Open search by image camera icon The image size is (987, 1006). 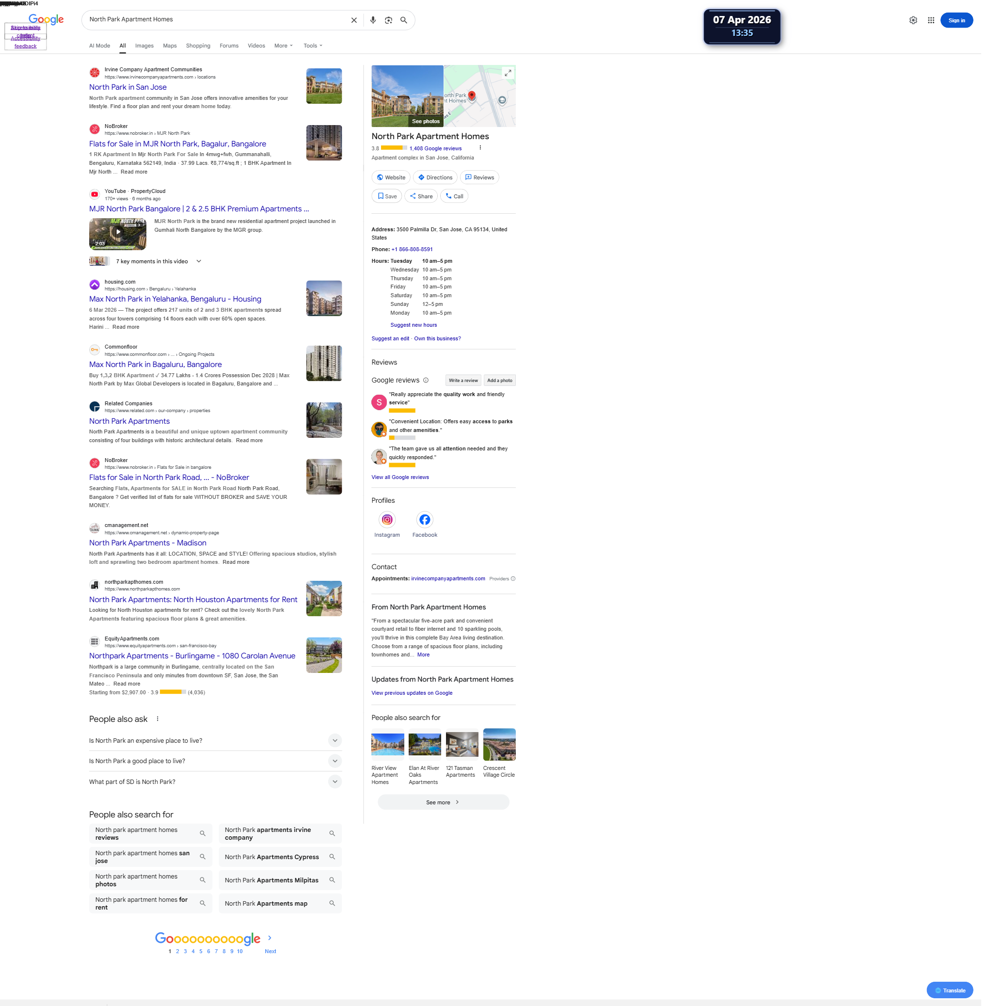(x=388, y=20)
